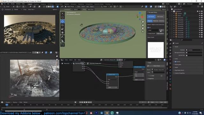Open the Add menu in the node editor header
204x115 pixels.
click(75, 60)
